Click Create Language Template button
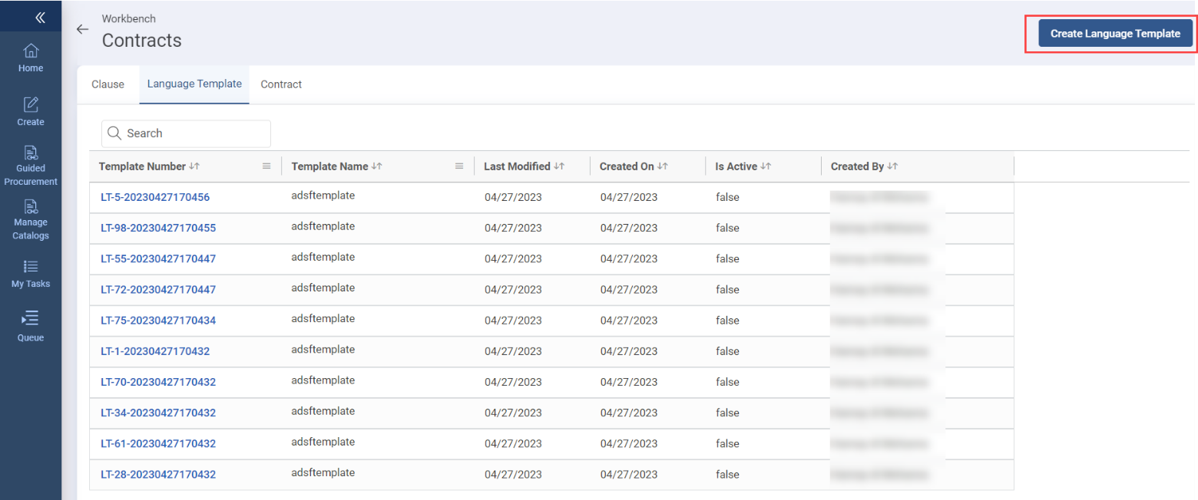 tap(1115, 34)
